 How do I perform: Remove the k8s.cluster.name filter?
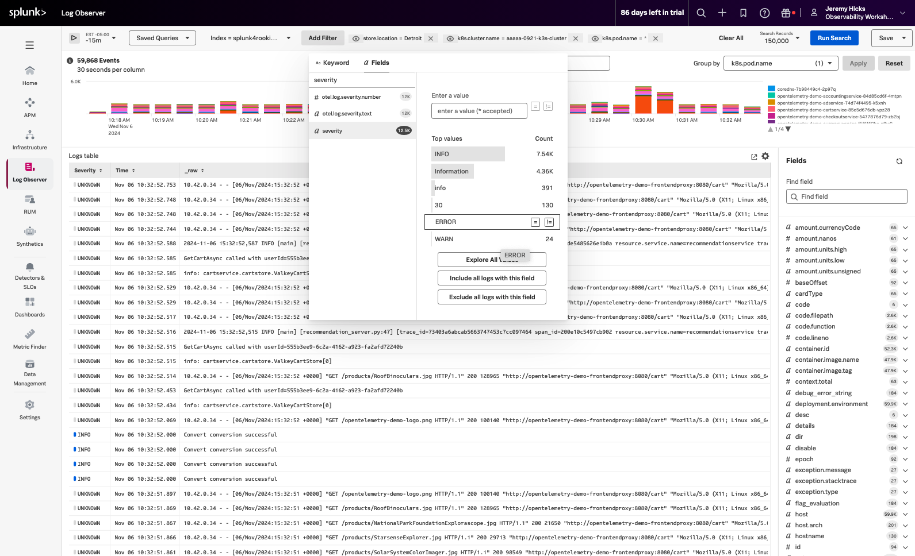[x=575, y=38]
